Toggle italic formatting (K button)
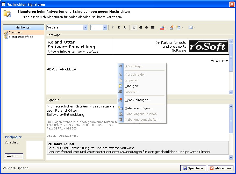Screen dimensions: 236x174 [119, 27]
